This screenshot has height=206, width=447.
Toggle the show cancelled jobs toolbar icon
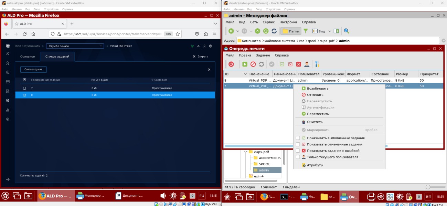[290, 64]
